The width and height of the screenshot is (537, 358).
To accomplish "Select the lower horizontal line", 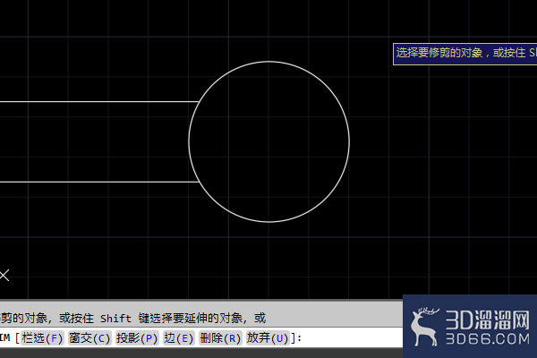I will click(99, 182).
